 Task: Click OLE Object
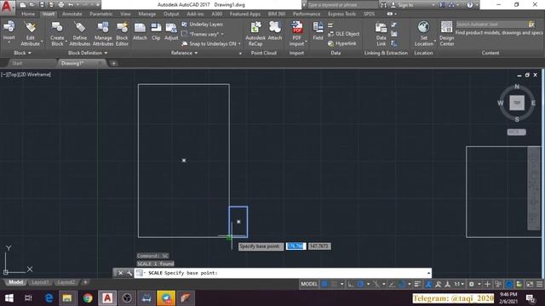(x=343, y=34)
